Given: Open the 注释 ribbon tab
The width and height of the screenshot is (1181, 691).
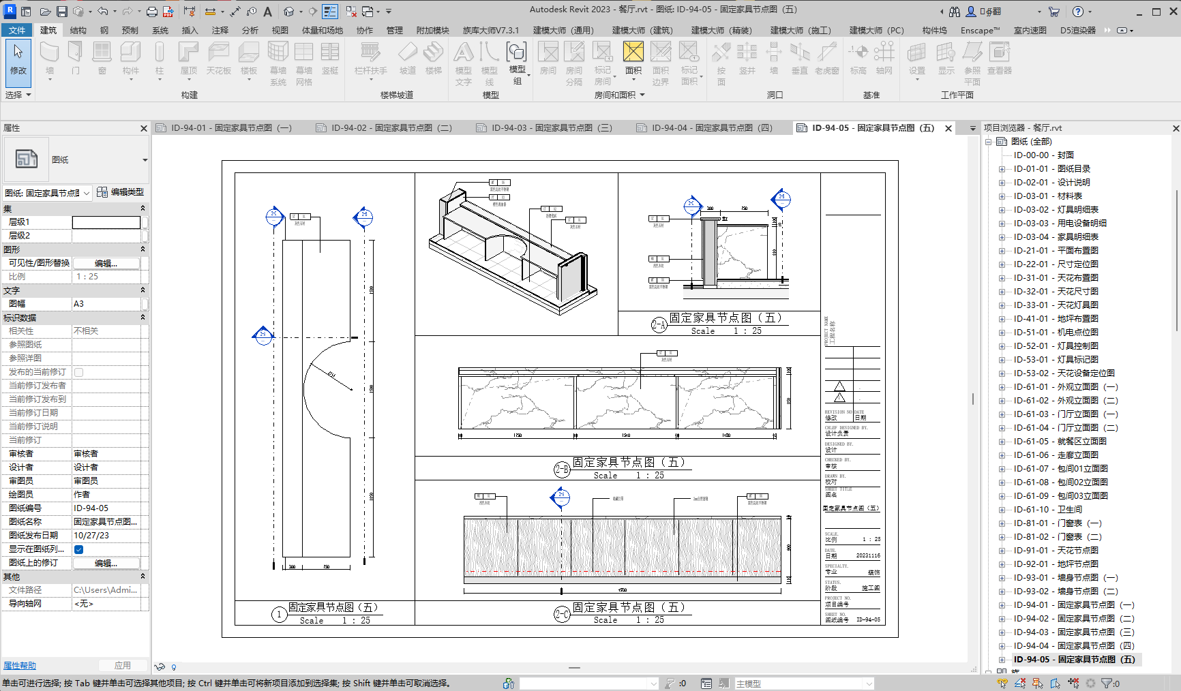Looking at the screenshot, I should 220,30.
